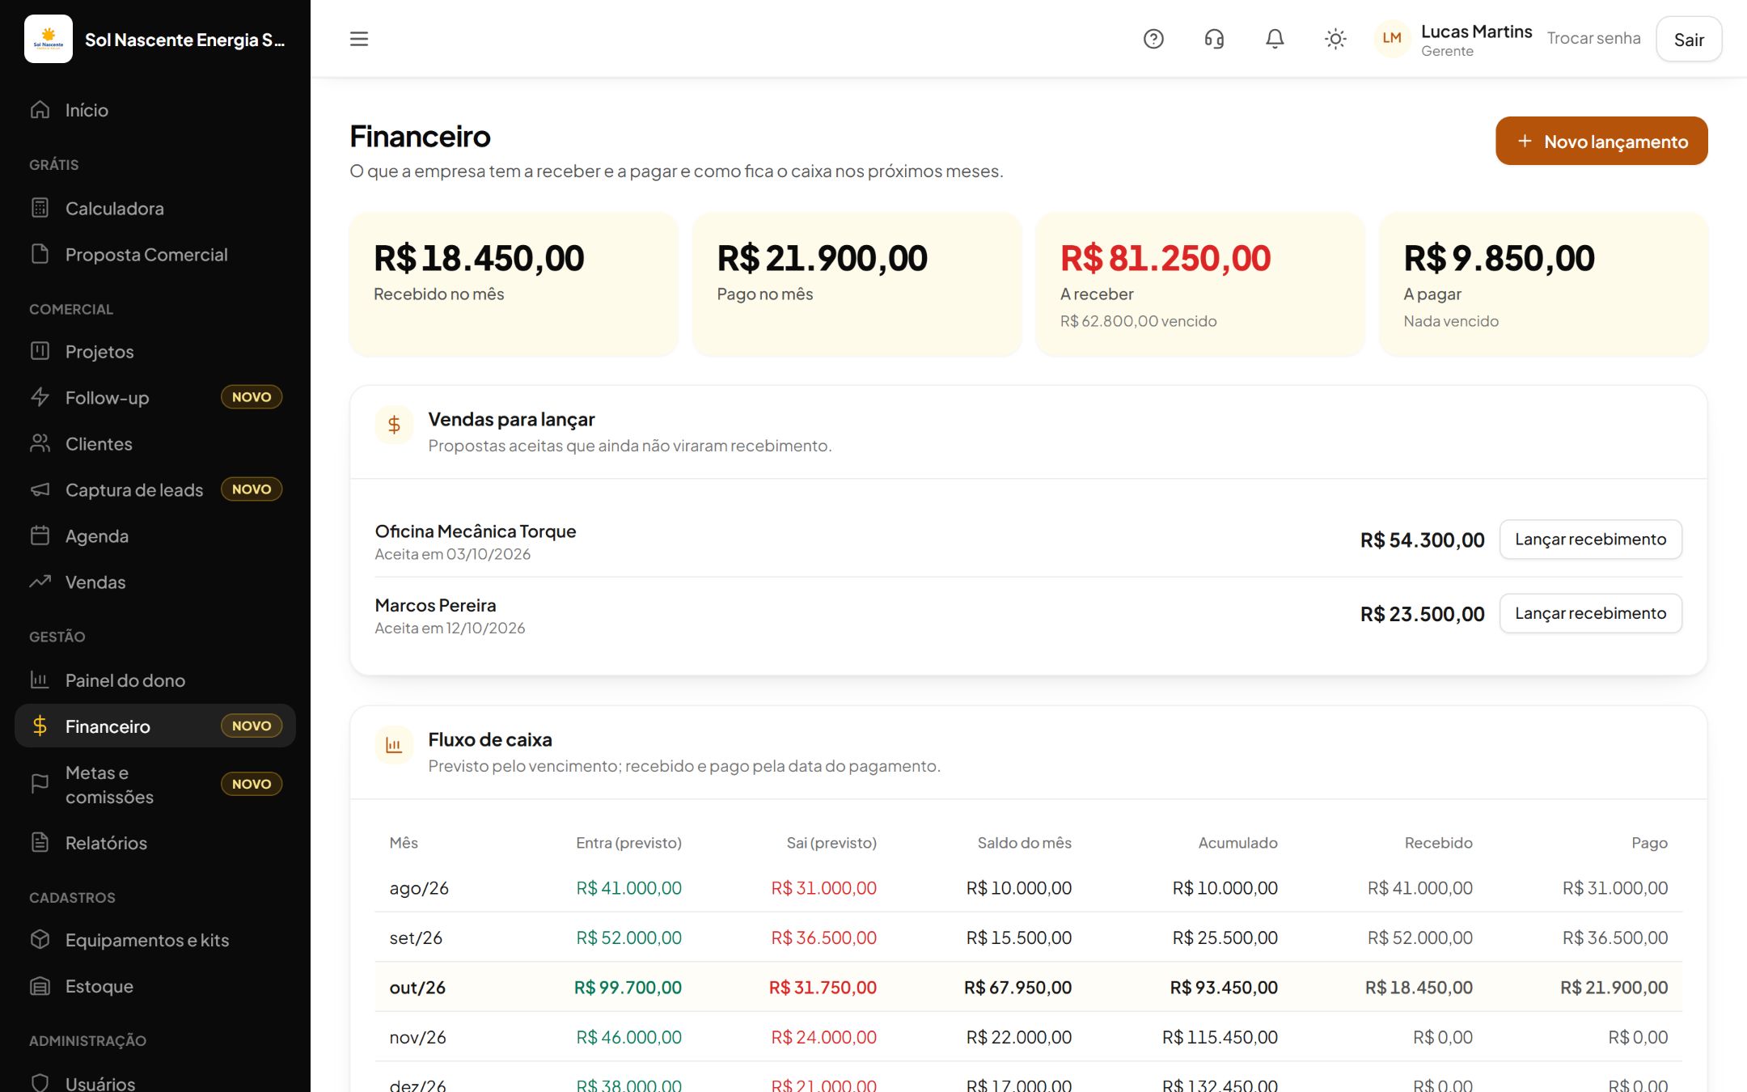Click the Início home icon
The height and width of the screenshot is (1092, 1747).
coord(40,109)
